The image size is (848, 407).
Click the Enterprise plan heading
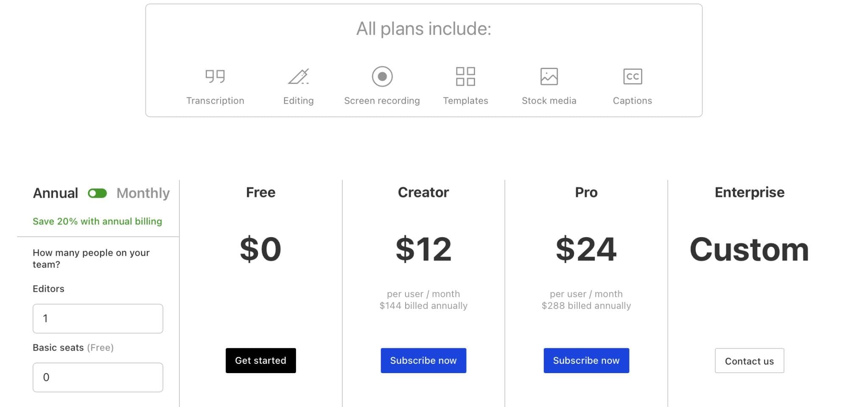[x=750, y=192]
